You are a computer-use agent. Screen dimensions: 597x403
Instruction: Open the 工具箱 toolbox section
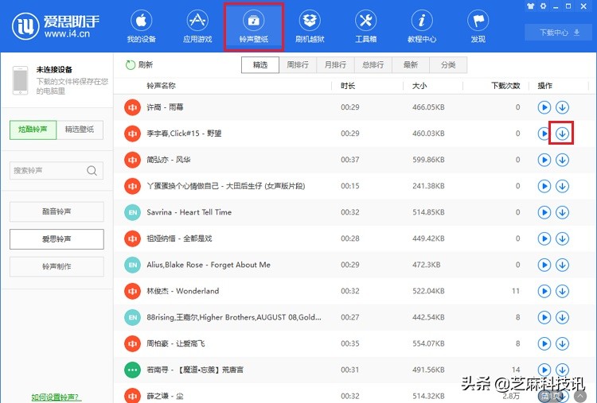coord(365,26)
